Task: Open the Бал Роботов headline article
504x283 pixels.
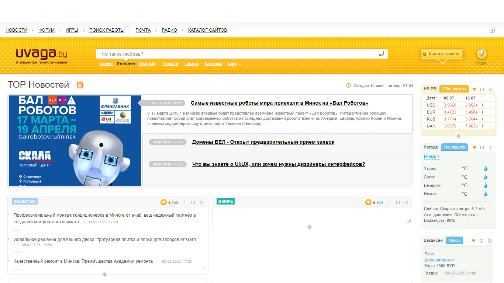Action: [279, 103]
